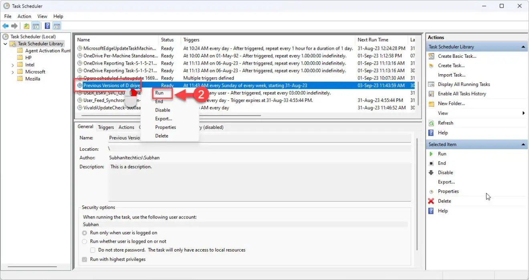Click the red Delete icon in Actions pane
This screenshot has width=529, height=280.
[x=432, y=201]
